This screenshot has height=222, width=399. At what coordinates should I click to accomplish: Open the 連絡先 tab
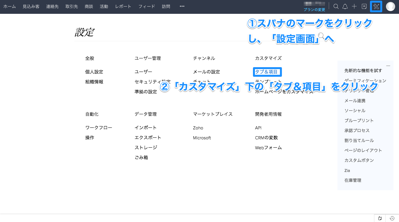[52, 6]
